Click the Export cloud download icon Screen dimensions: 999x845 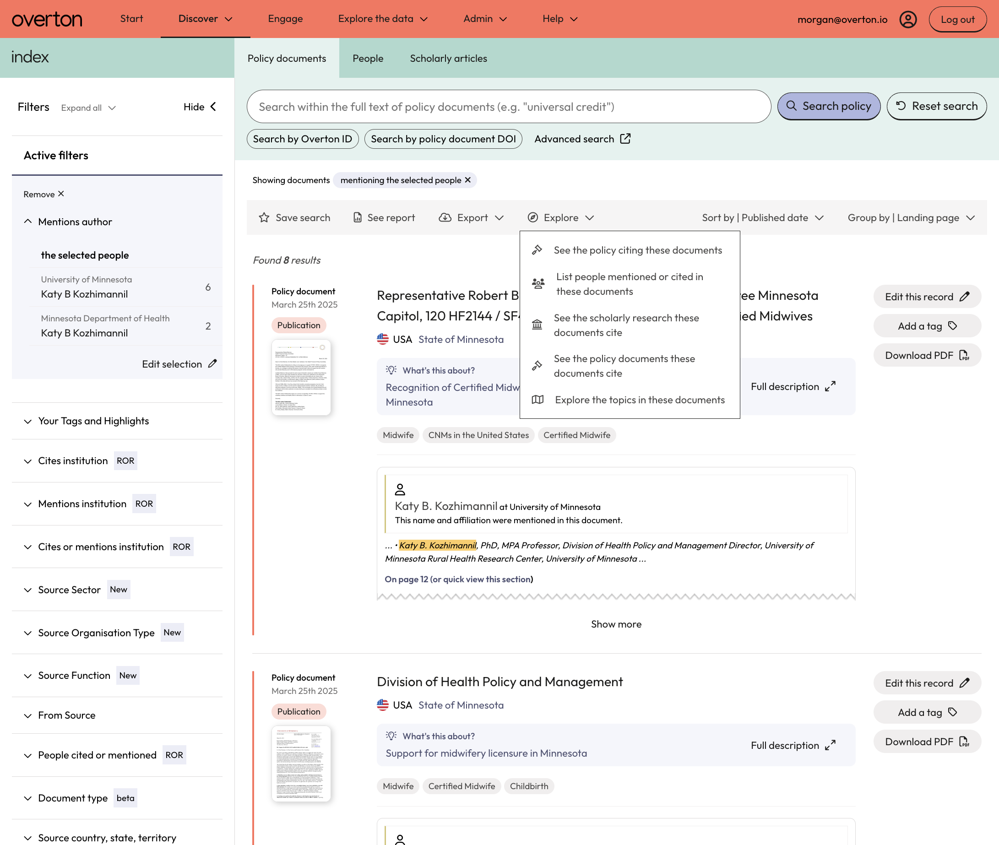point(445,217)
